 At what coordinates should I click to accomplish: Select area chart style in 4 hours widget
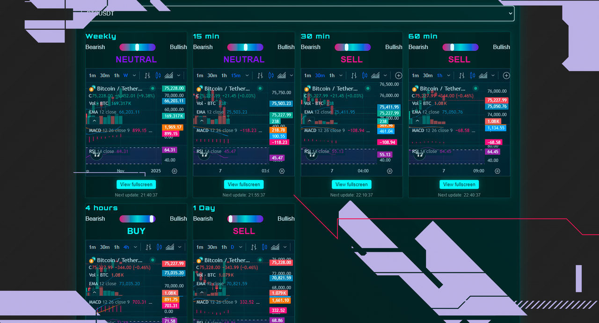click(170, 247)
